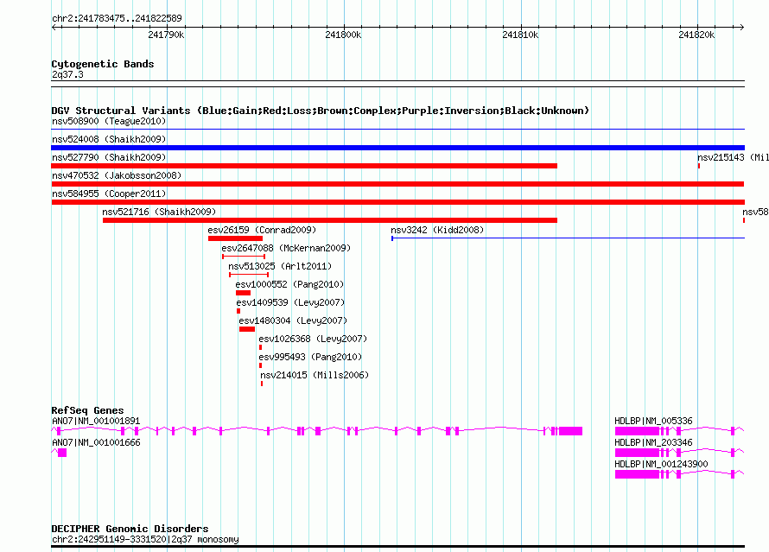Click the nsv521716 (Shaikh2009) label
The width and height of the screenshot is (769, 552).
click(x=159, y=212)
